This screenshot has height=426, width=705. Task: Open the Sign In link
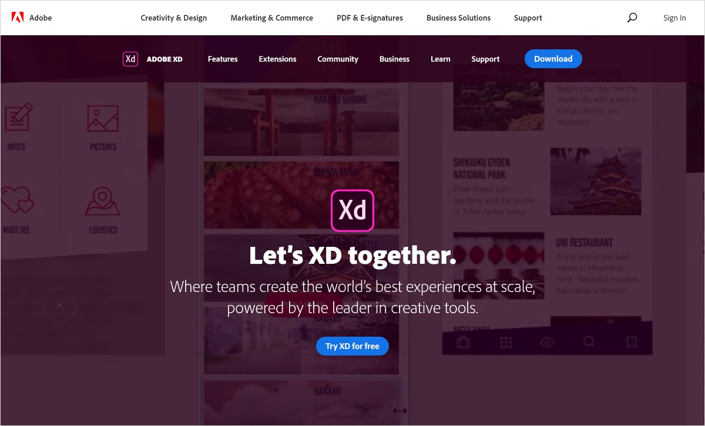coord(674,18)
